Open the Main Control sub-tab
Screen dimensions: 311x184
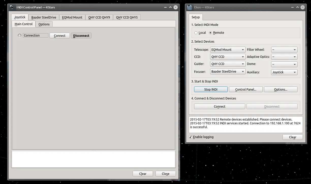tap(24, 24)
